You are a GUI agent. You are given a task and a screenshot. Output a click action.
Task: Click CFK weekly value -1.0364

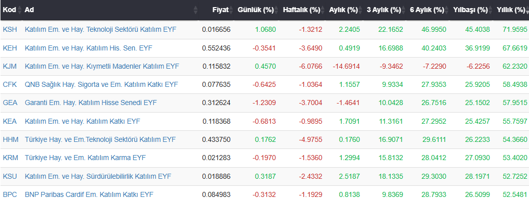pos(310,84)
